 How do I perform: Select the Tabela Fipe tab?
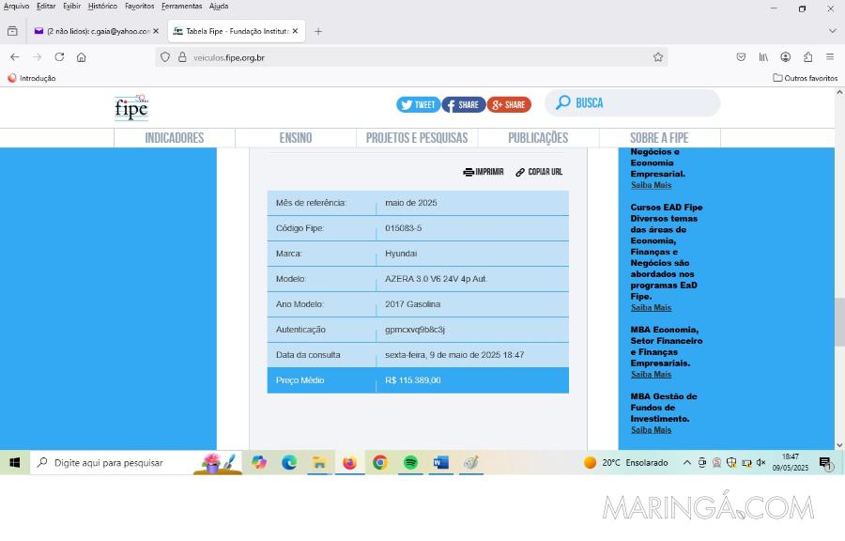237,31
